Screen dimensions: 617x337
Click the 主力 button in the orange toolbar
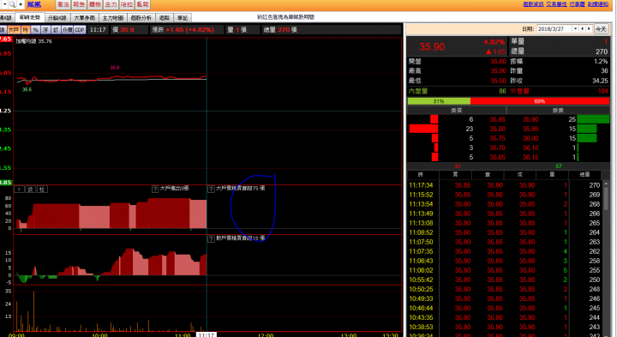(x=111, y=4)
